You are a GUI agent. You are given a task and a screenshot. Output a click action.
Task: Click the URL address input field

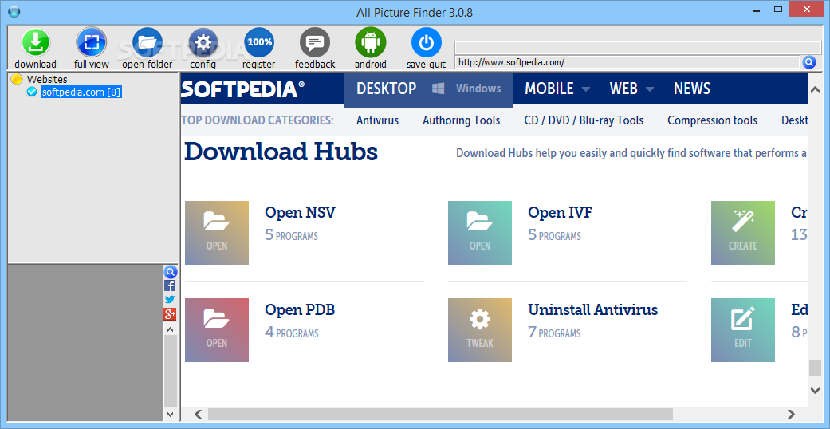(x=627, y=62)
